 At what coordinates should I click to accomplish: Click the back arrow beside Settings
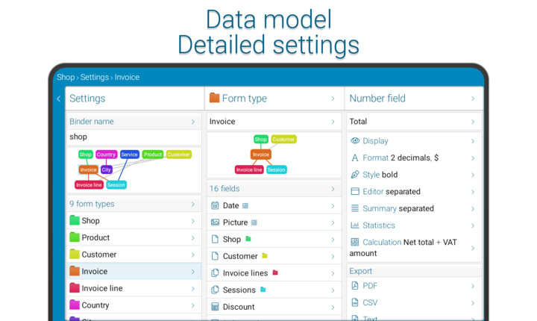[59, 99]
